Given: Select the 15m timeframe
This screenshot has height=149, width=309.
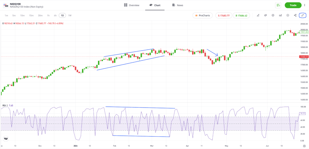Looking at the screenshot, I should 31,15.
